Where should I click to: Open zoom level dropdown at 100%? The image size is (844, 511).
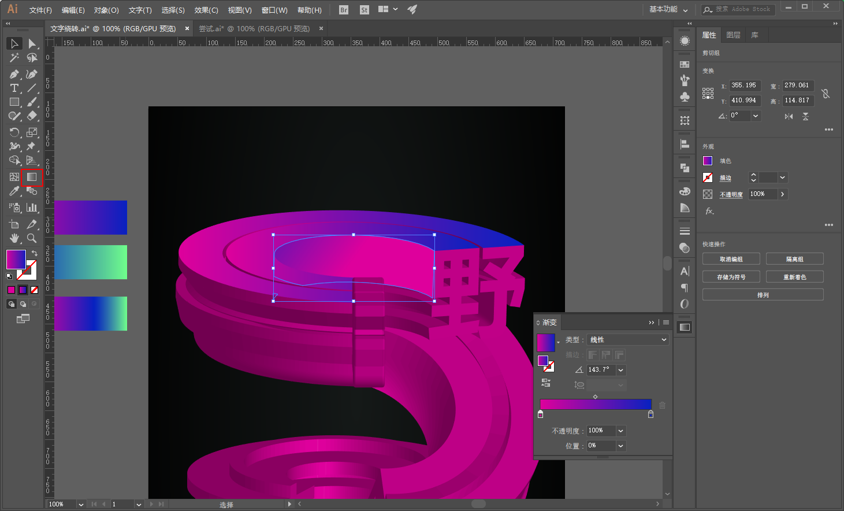click(81, 505)
